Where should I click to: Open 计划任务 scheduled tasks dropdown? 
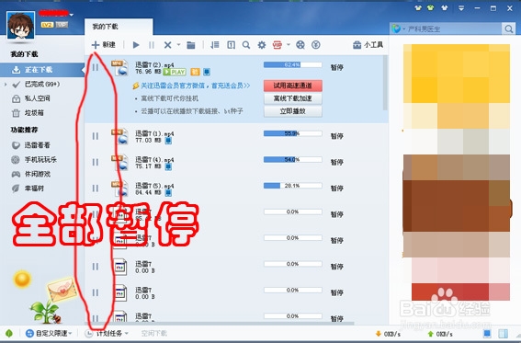(x=107, y=333)
